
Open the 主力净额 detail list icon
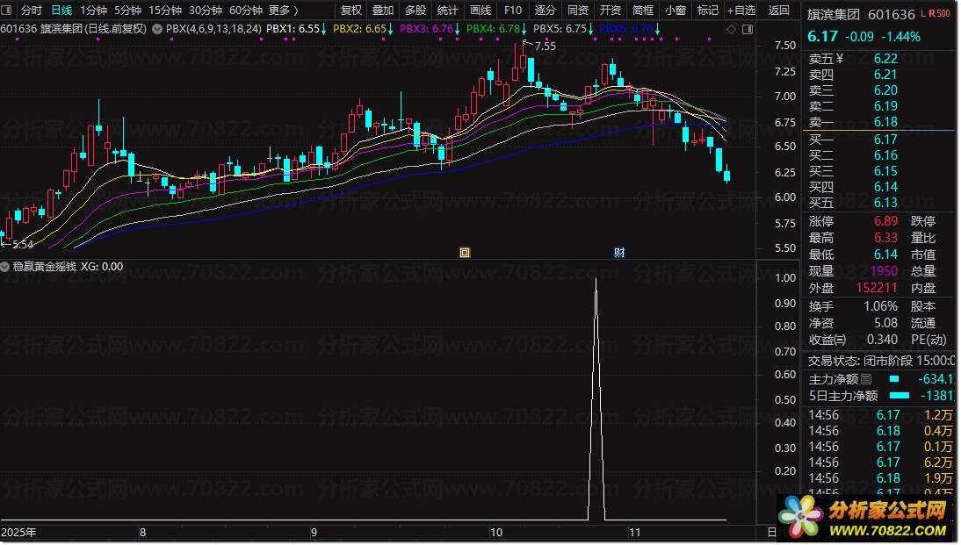tap(866, 379)
